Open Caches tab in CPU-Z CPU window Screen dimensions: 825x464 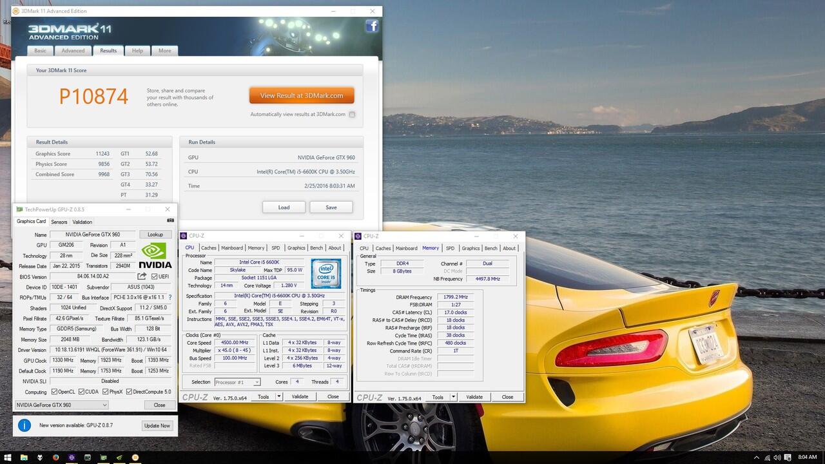(x=208, y=247)
